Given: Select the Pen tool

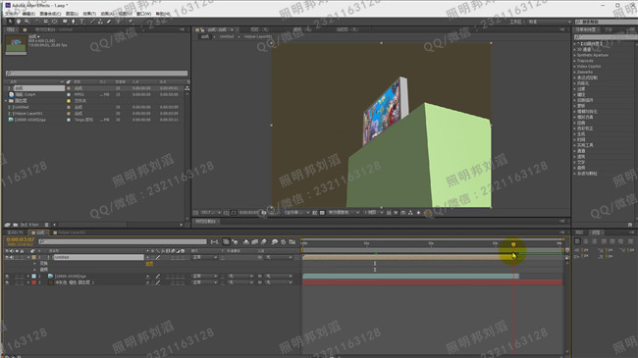Looking at the screenshot, I should (x=74, y=22).
